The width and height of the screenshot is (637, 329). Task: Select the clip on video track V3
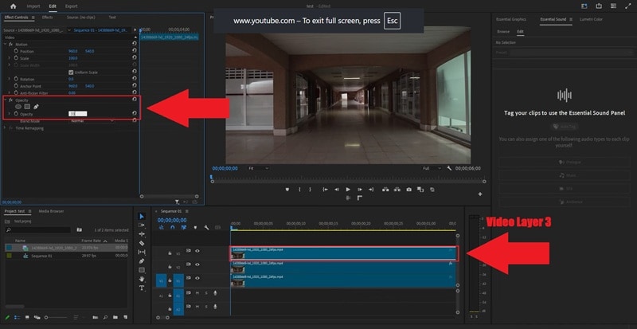coord(343,253)
